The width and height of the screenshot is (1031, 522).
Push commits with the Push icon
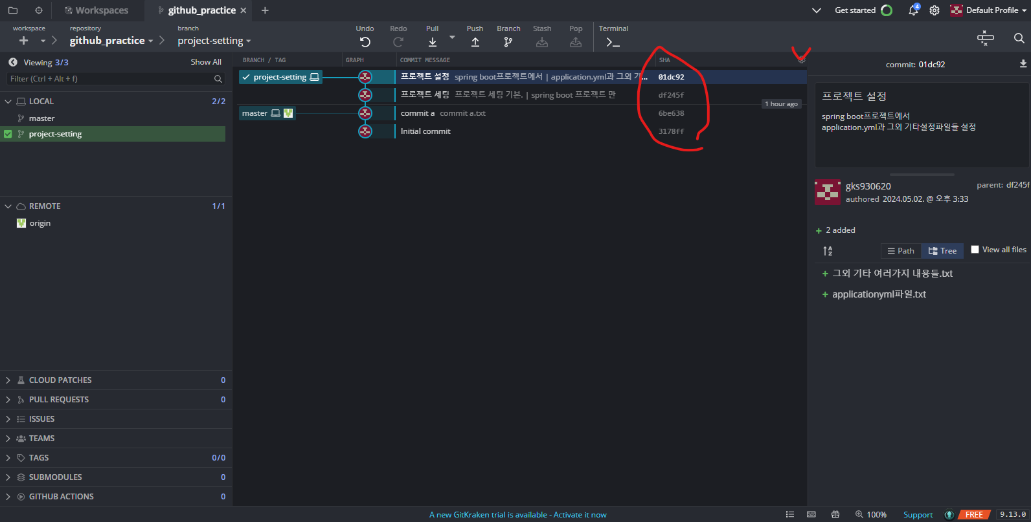click(475, 42)
